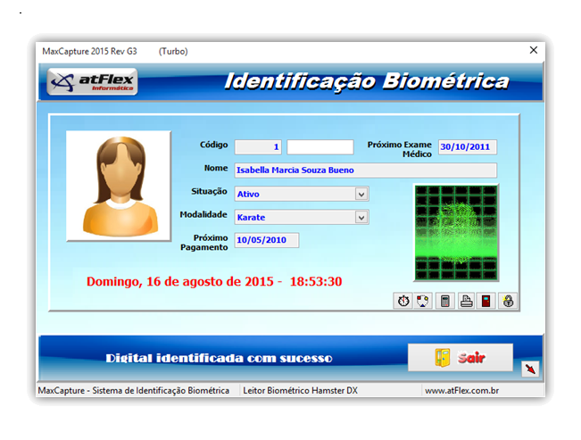Click the red door icon button

pyautogui.click(x=486, y=302)
